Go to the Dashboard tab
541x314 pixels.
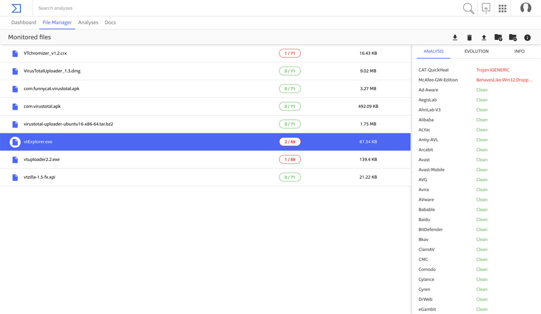click(24, 22)
